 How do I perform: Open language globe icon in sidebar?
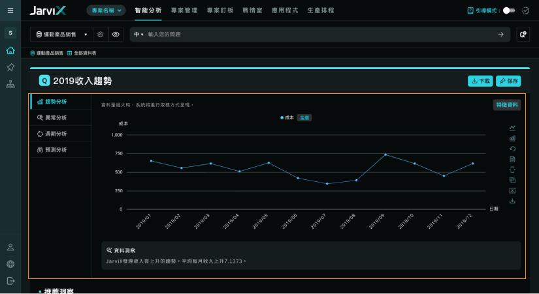(10, 264)
